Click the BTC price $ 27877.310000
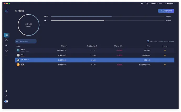Screen dimensions: 181x112 (145, 65)
